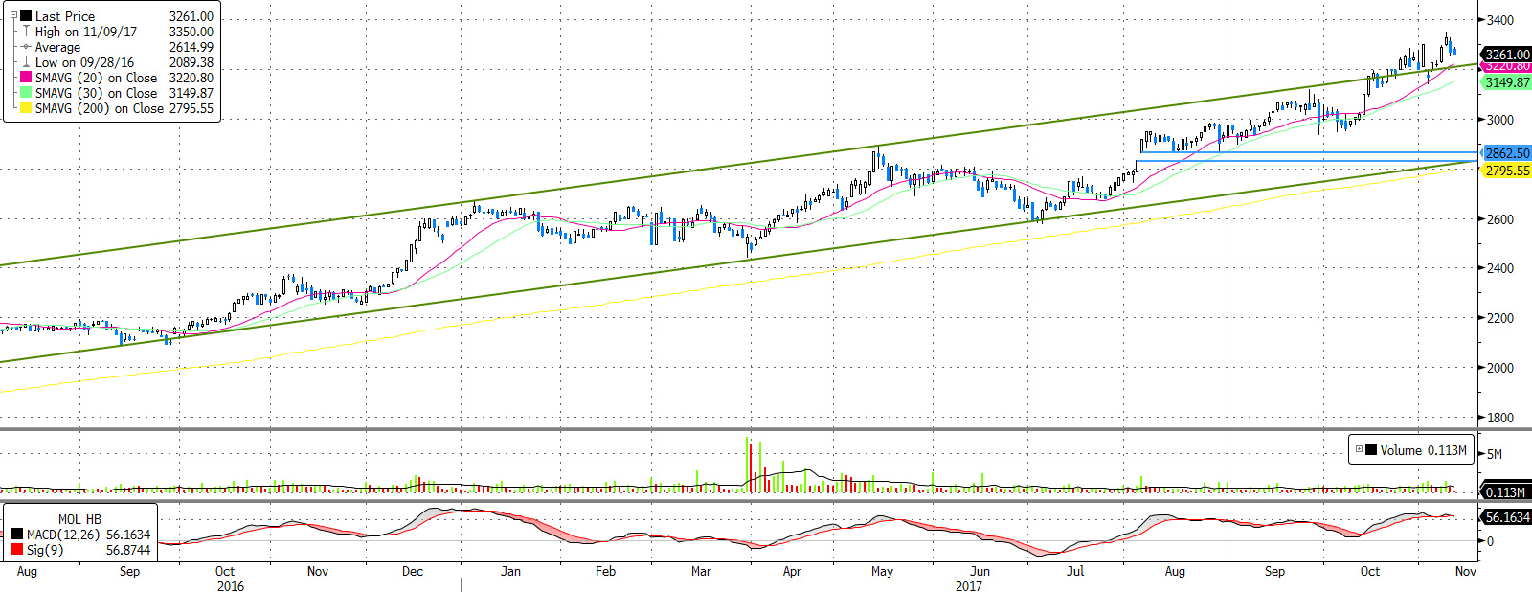1532x592 pixels.
Task: Click the 5M volume axis label
Action: (x=1494, y=454)
